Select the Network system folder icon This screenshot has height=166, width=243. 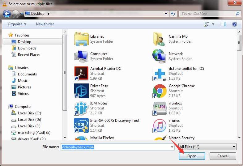pyautogui.click(x=160, y=56)
